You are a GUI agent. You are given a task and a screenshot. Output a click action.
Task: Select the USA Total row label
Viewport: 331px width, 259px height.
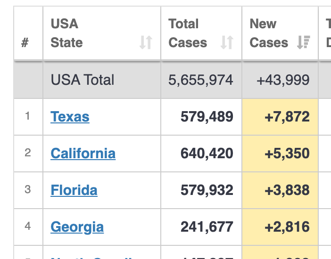pyautogui.click(x=83, y=80)
